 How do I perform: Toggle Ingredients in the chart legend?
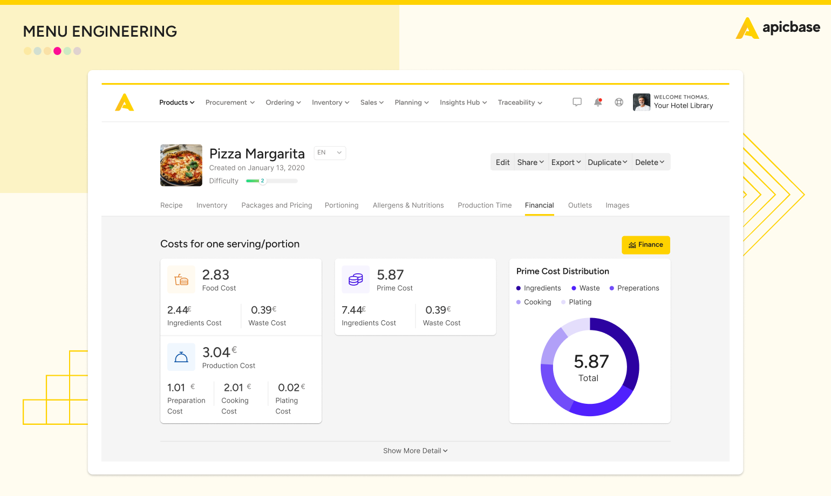pos(539,288)
